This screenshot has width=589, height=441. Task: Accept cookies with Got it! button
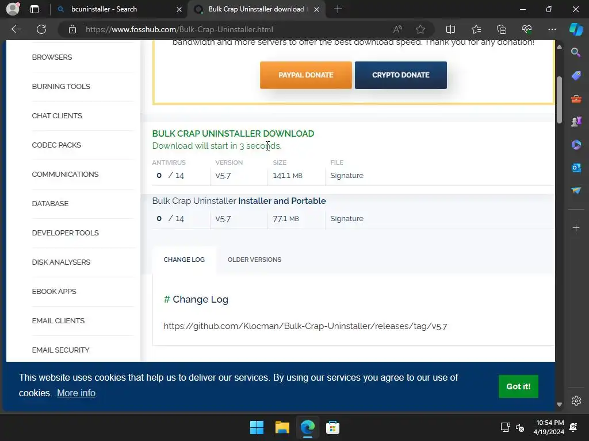(518, 386)
